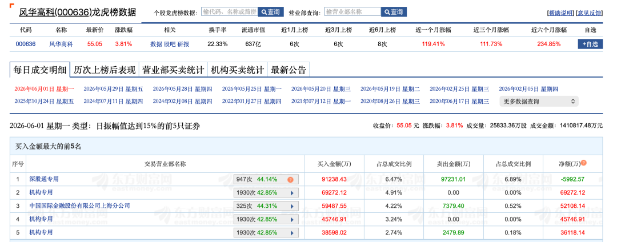Open 数据 related link
This screenshot has height=242, width=617.
[156, 44]
